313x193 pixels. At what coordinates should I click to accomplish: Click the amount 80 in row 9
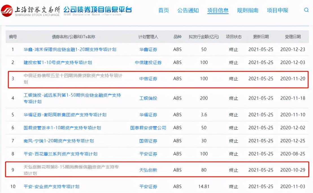click(x=204, y=170)
